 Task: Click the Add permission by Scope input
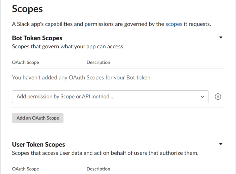pos(110,97)
